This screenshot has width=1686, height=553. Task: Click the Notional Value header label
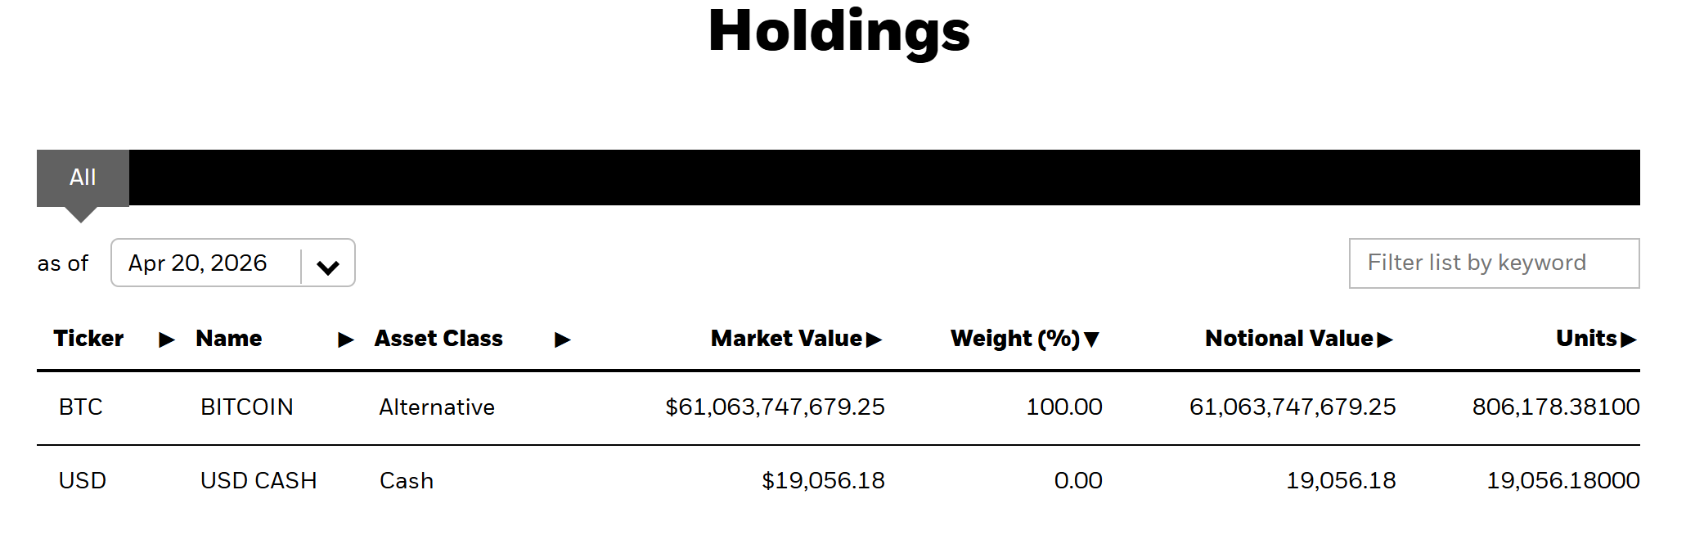[1288, 339]
